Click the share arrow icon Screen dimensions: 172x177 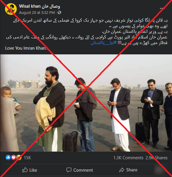(122, 170)
